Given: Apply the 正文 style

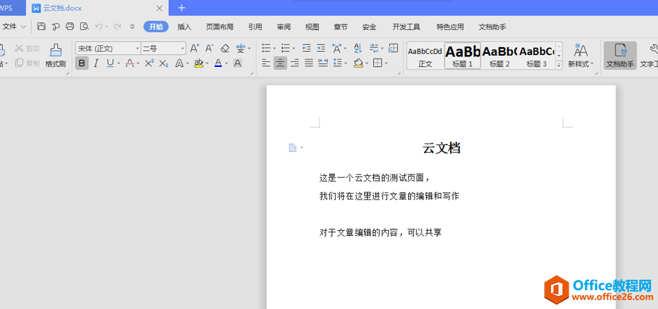Looking at the screenshot, I should (425, 55).
